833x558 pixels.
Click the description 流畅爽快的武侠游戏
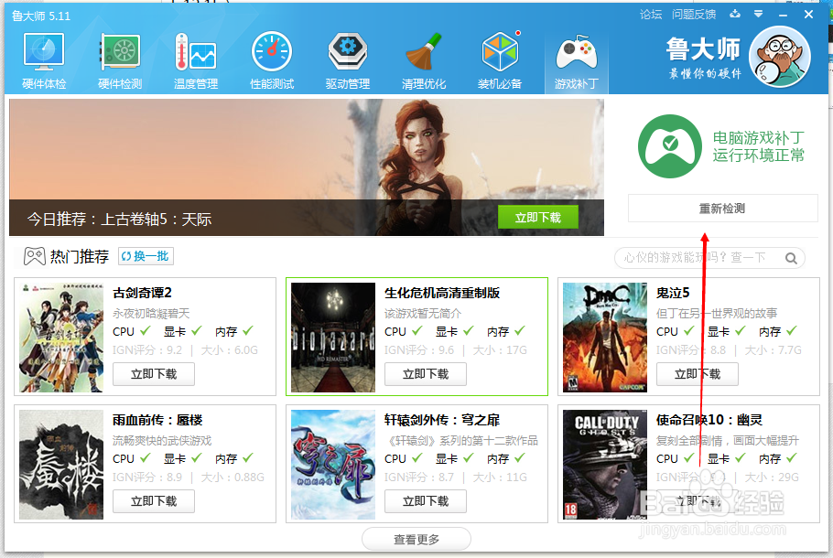[x=162, y=441]
